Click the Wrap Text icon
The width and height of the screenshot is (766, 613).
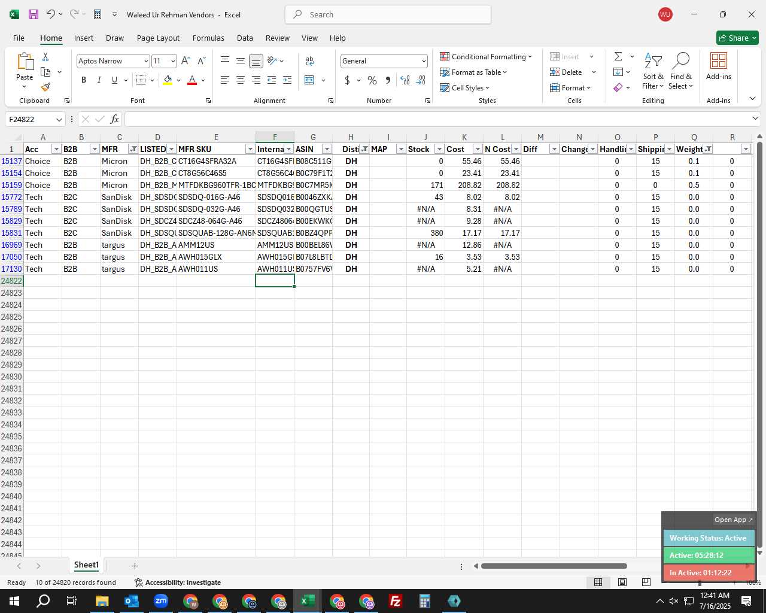(x=310, y=61)
